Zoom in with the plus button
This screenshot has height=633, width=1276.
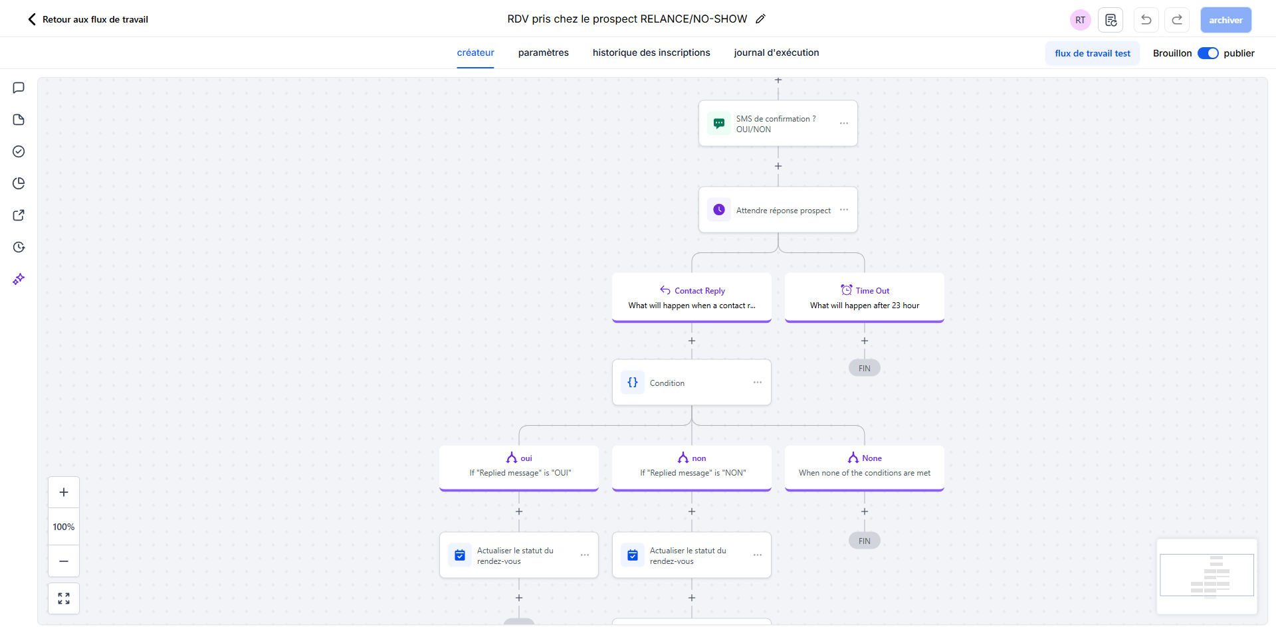[x=64, y=492]
